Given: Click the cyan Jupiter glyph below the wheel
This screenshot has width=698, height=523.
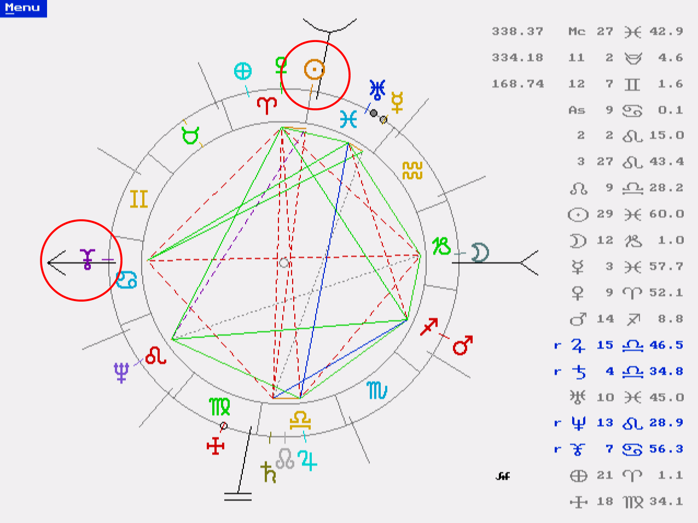Looking at the screenshot, I should 309,460.
